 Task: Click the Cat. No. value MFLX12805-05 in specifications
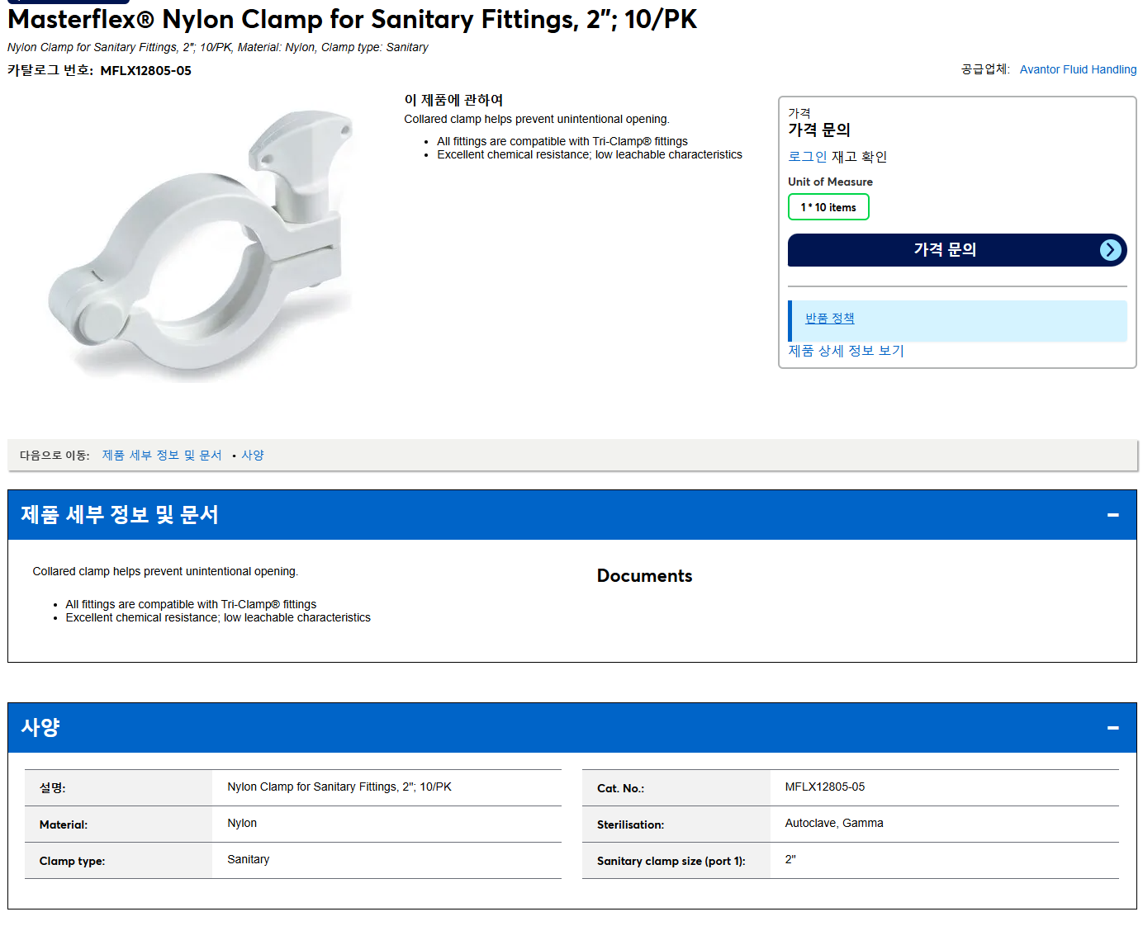824,787
